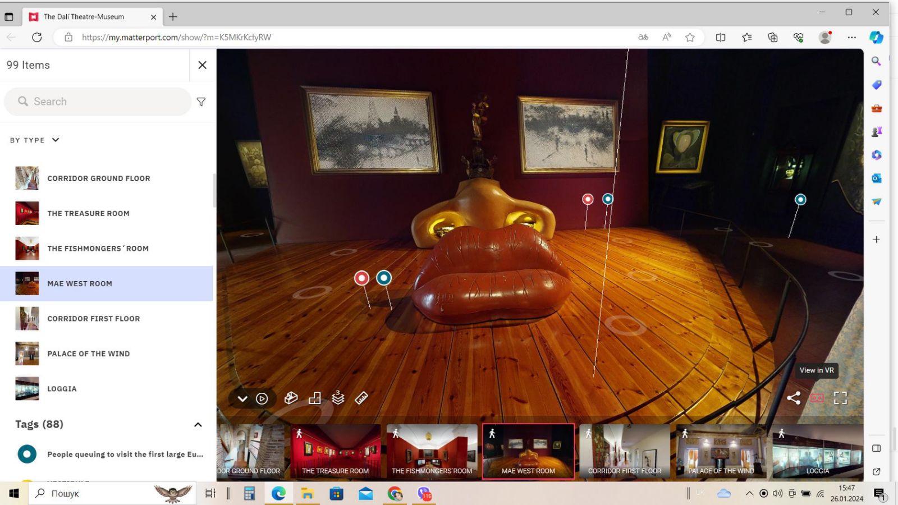Image resolution: width=898 pixels, height=505 pixels.
Task: Open the floor selector layers icon
Action: (338, 397)
